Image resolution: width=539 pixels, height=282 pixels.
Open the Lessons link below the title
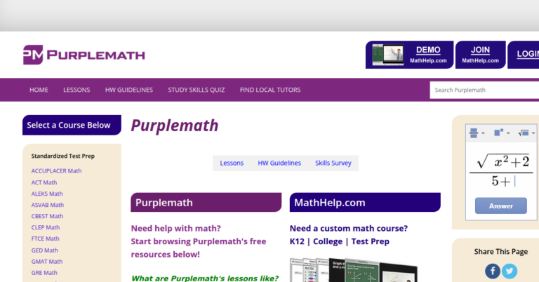[232, 163]
